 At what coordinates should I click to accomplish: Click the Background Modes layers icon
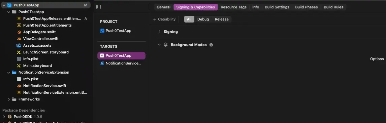(x=166, y=45)
